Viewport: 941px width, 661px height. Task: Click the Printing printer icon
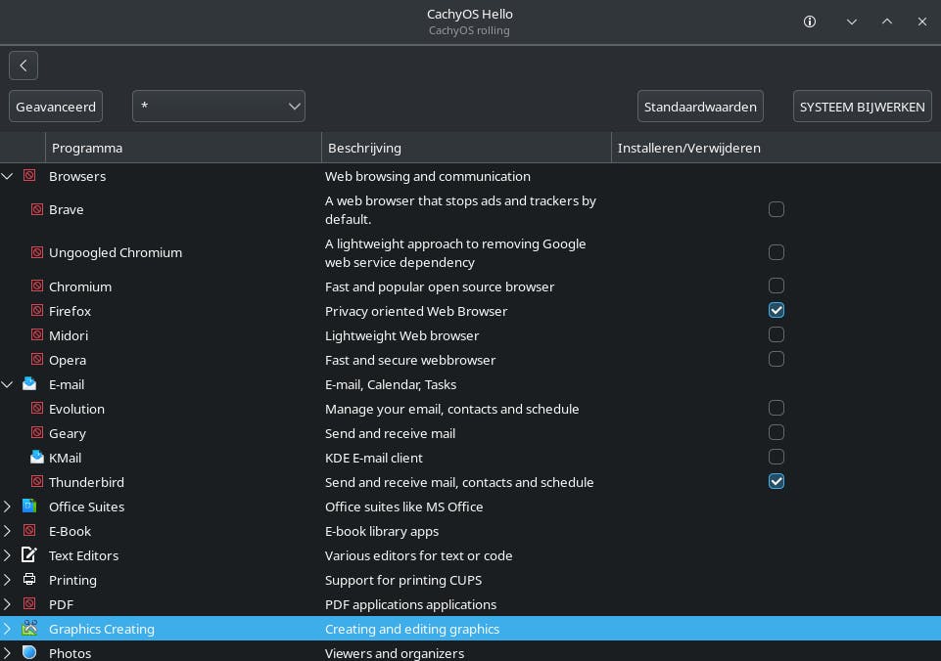click(x=29, y=580)
